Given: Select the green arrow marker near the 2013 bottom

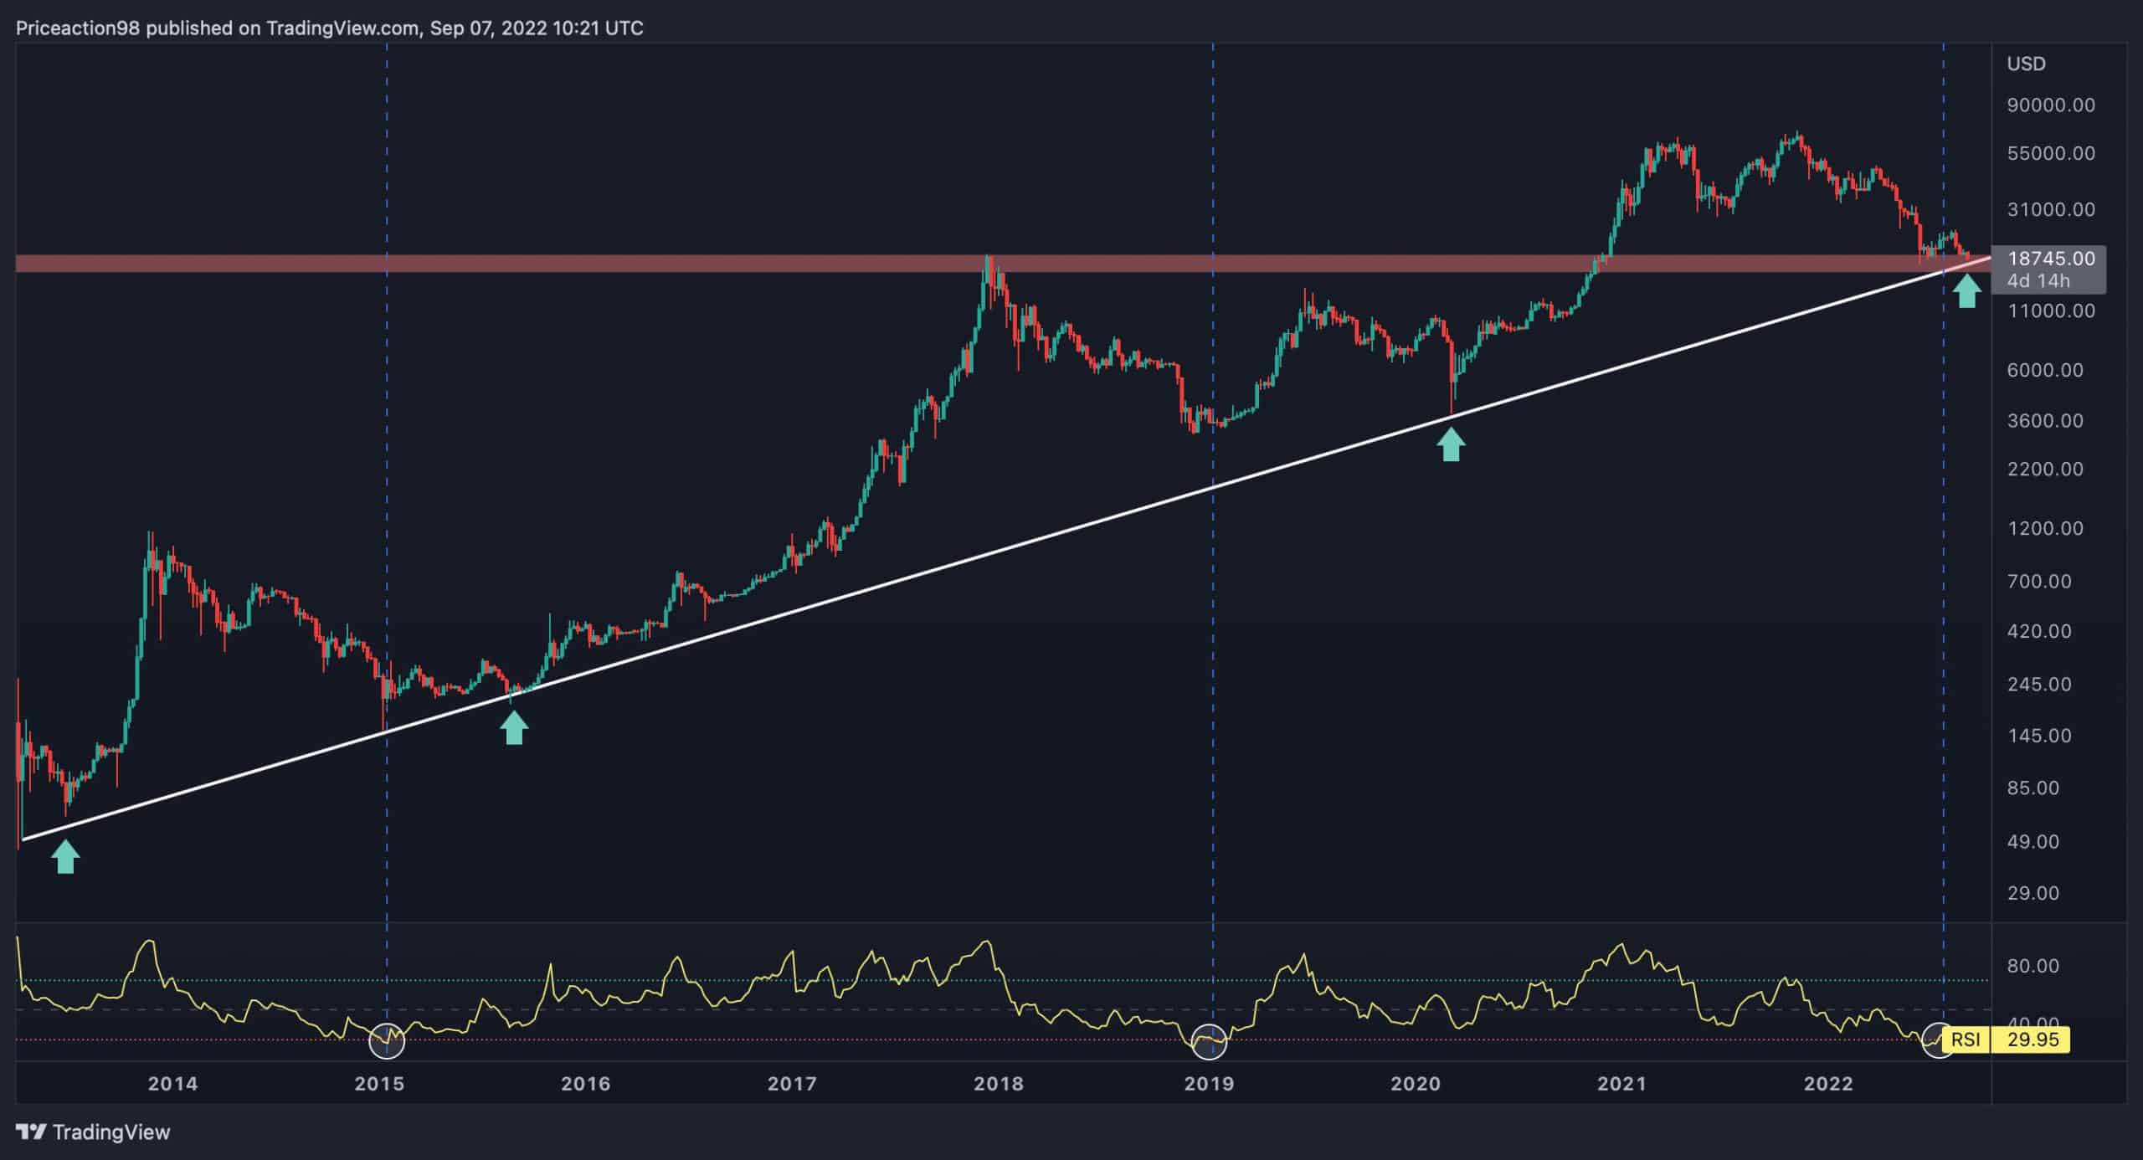Looking at the screenshot, I should click(65, 855).
